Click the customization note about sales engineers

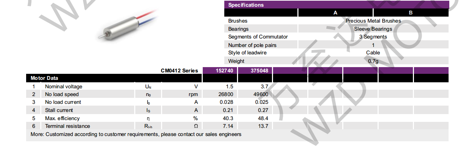136,134
